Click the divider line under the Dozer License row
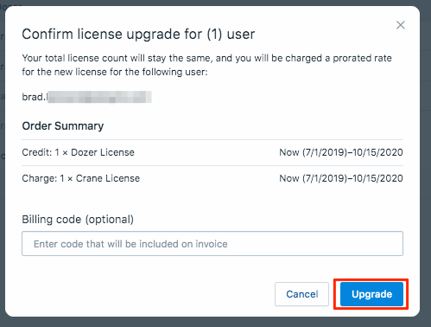431x327 pixels. point(212,165)
